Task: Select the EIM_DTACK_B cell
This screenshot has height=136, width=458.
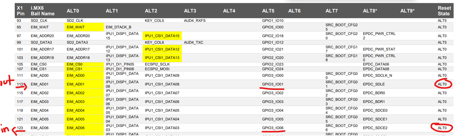Action: 118,27
